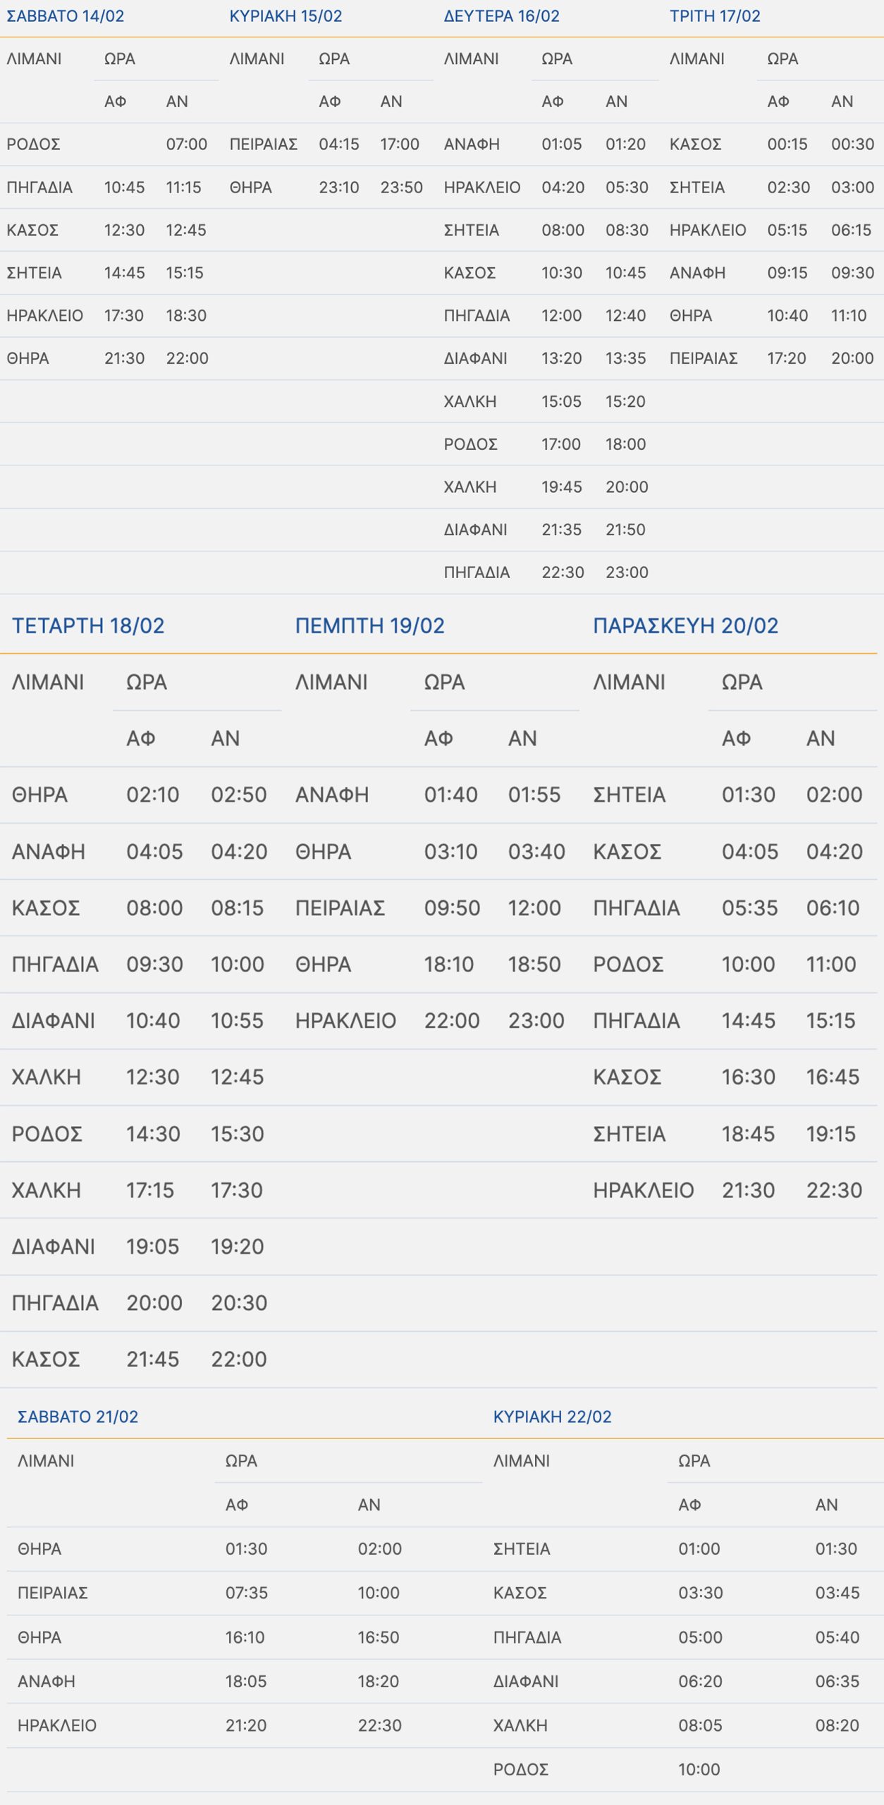
Task: Select ΔΙΑΦΑΝΙ port in the 22/02 table
Action: pyautogui.click(x=525, y=1682)
